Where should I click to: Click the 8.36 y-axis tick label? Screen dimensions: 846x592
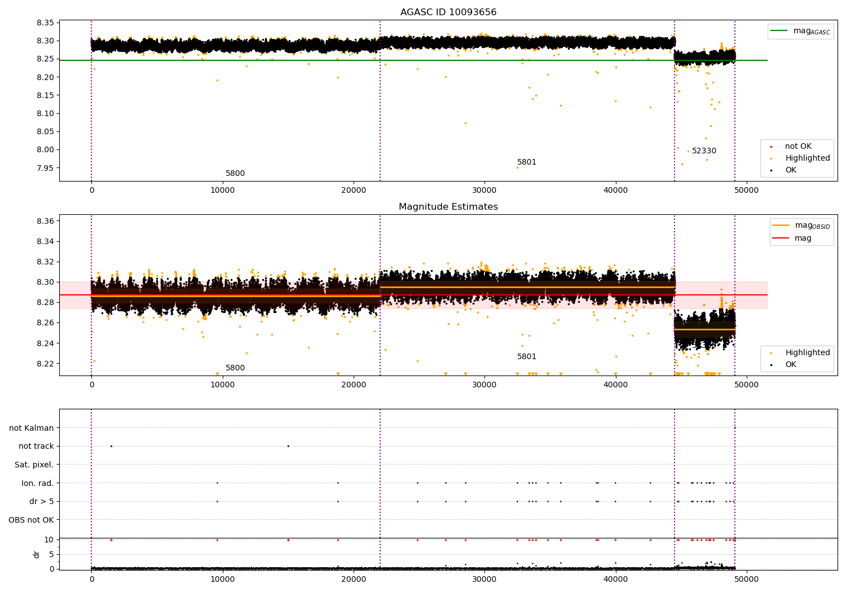[45, 221]
